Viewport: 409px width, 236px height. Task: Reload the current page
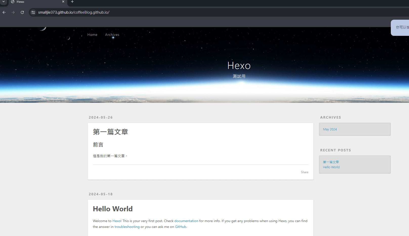click(22, 12)
